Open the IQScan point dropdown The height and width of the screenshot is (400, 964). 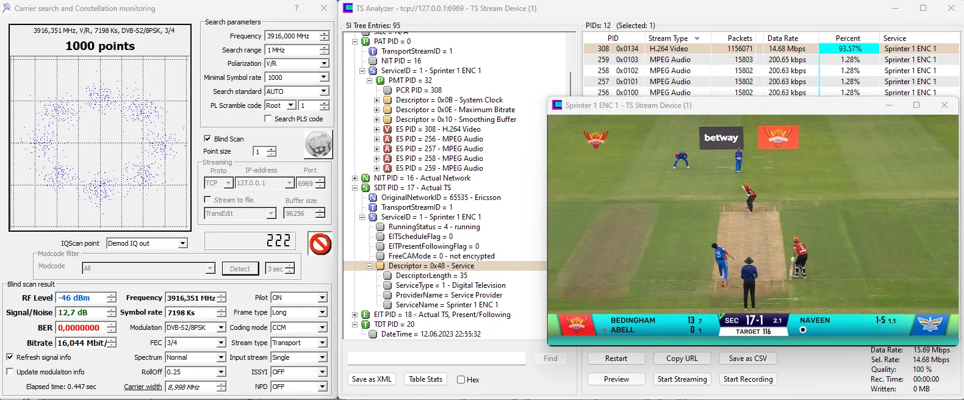182,243
